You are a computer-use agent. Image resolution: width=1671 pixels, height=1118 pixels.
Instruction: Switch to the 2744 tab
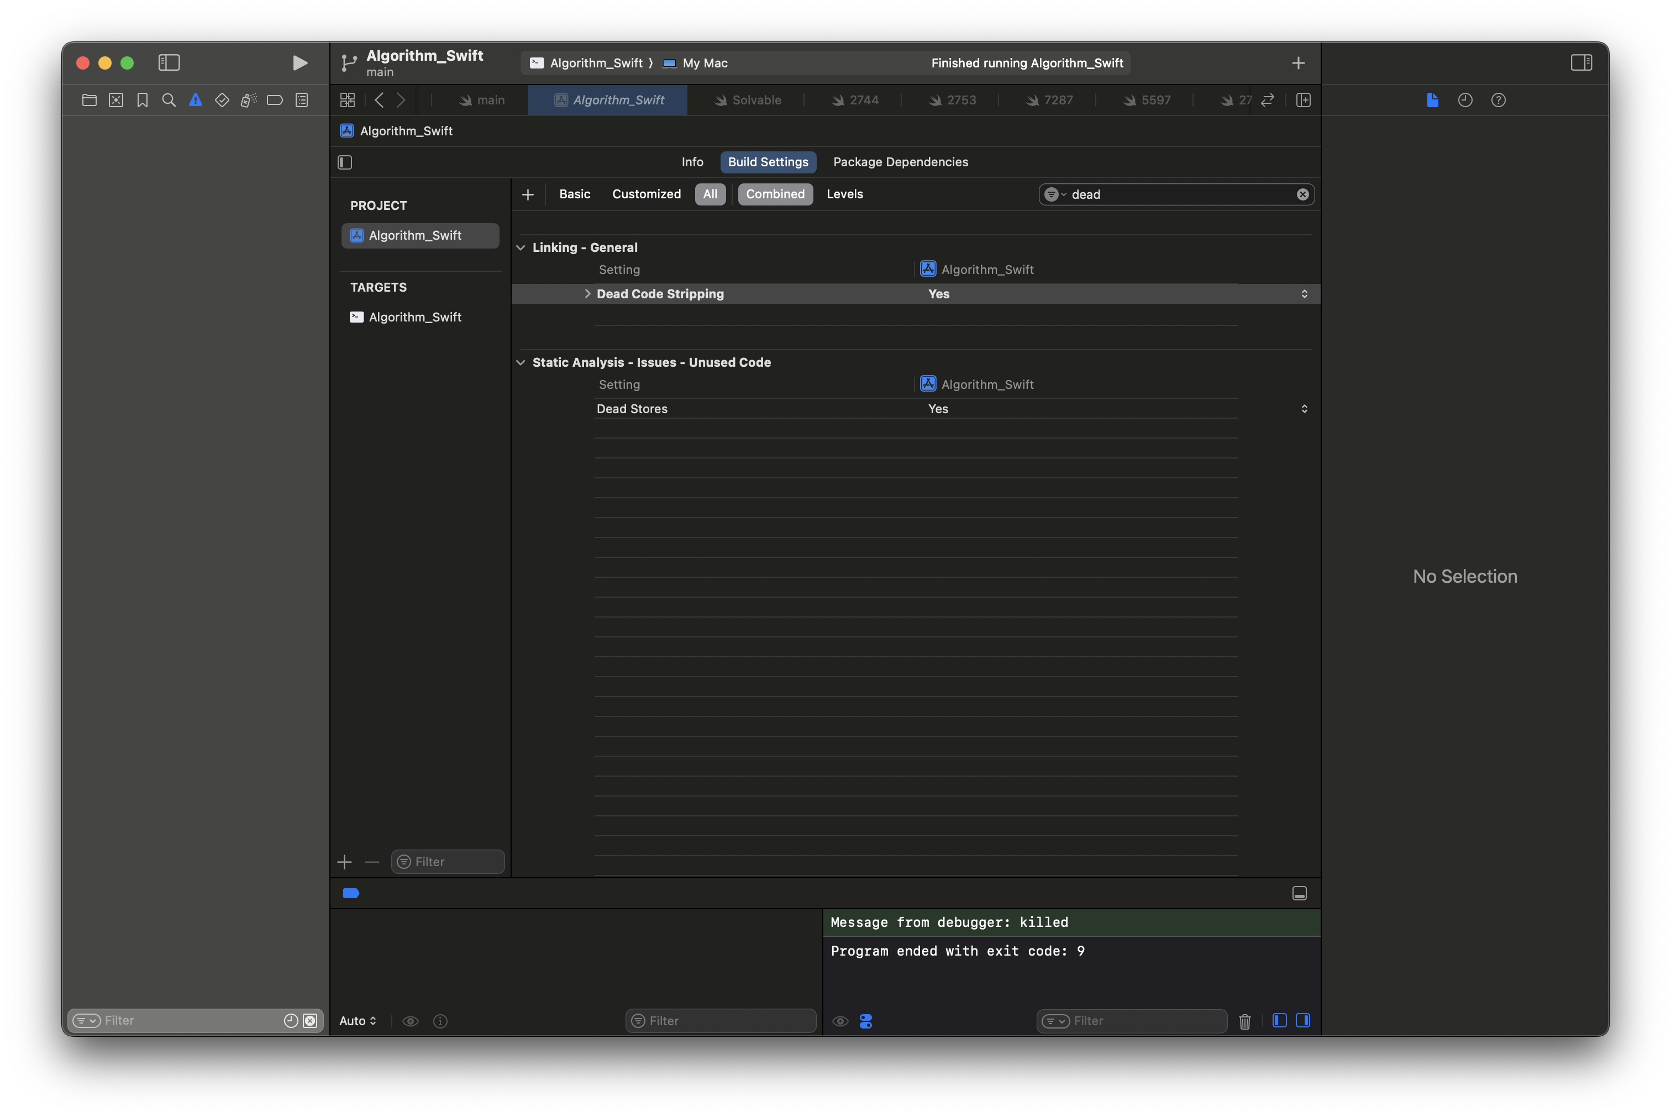[855, 101]
